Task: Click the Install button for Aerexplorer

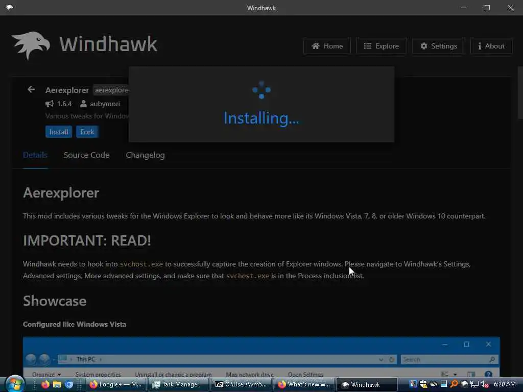Action: (59, 132)
